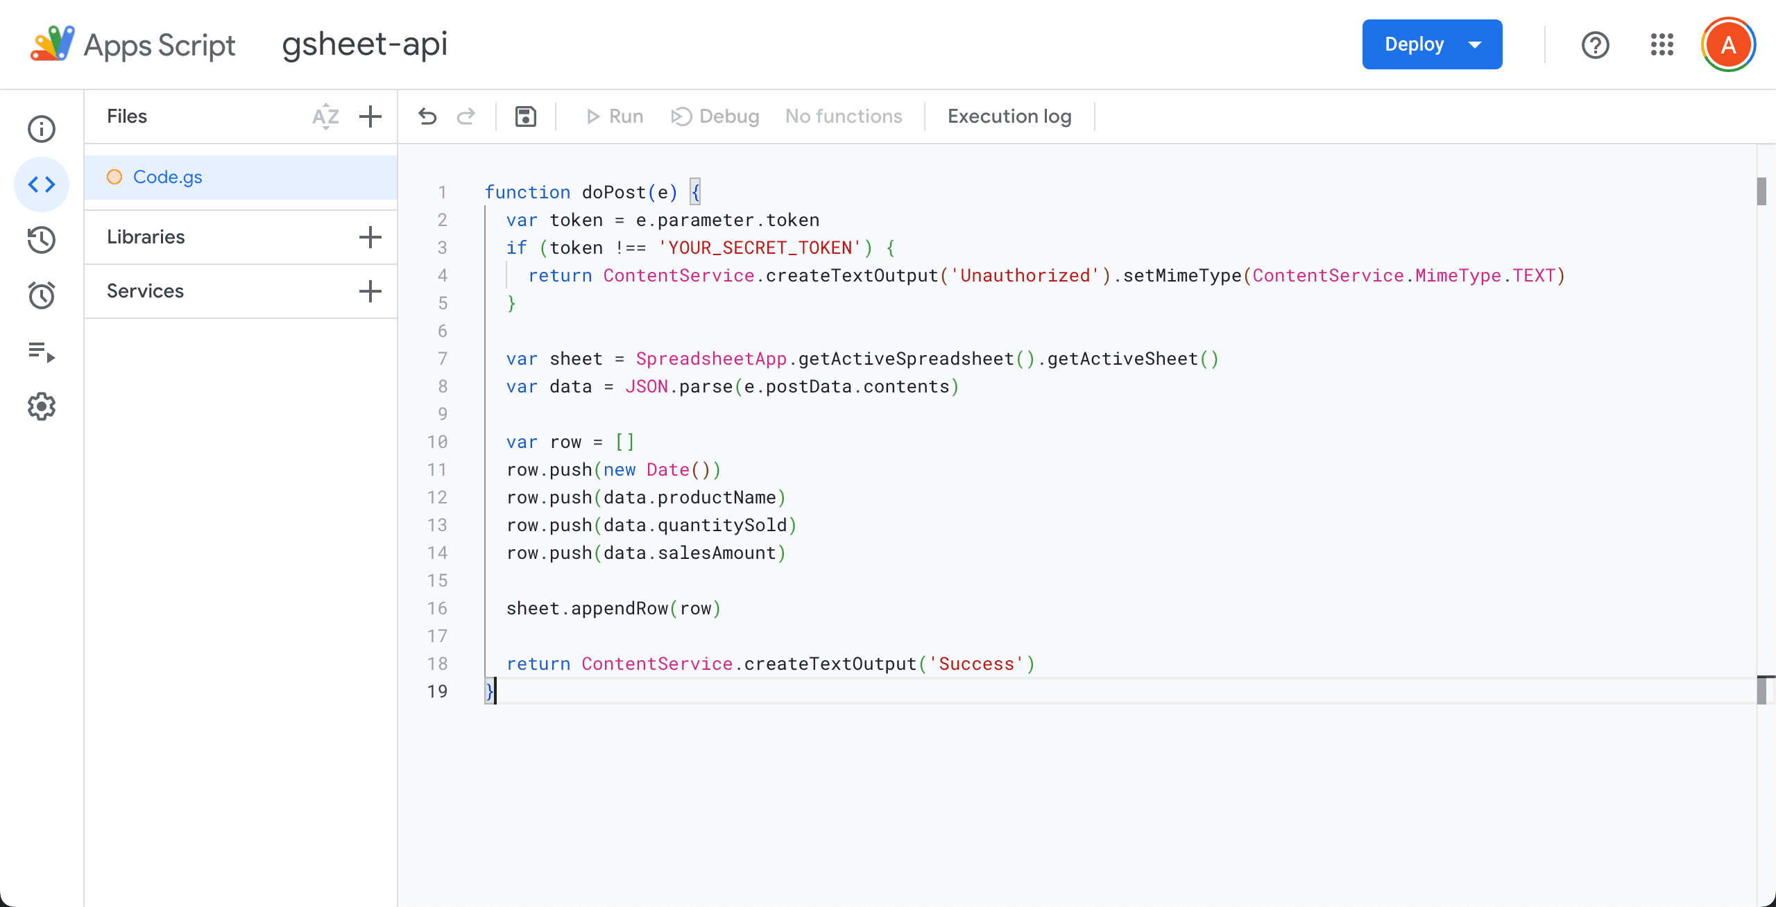Click 'Unauthorized' string on line 4
The image size is (1776, 907).
pos(1025,275)
